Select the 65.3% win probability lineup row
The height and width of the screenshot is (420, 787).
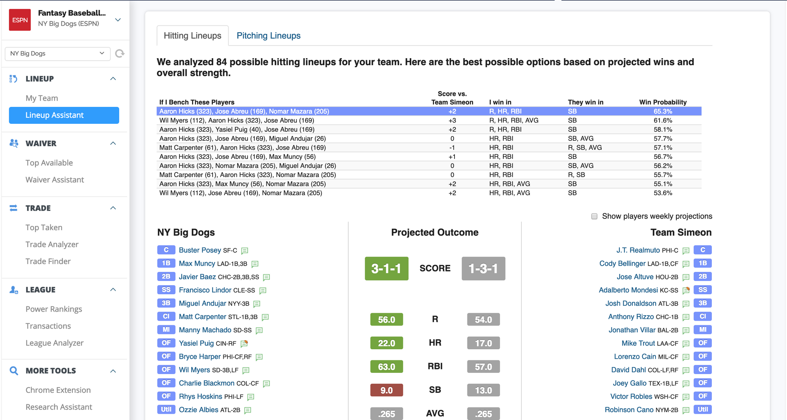pos(429,112)
